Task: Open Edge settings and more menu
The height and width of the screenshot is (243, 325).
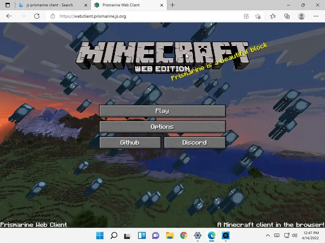Action: point(316,16)
